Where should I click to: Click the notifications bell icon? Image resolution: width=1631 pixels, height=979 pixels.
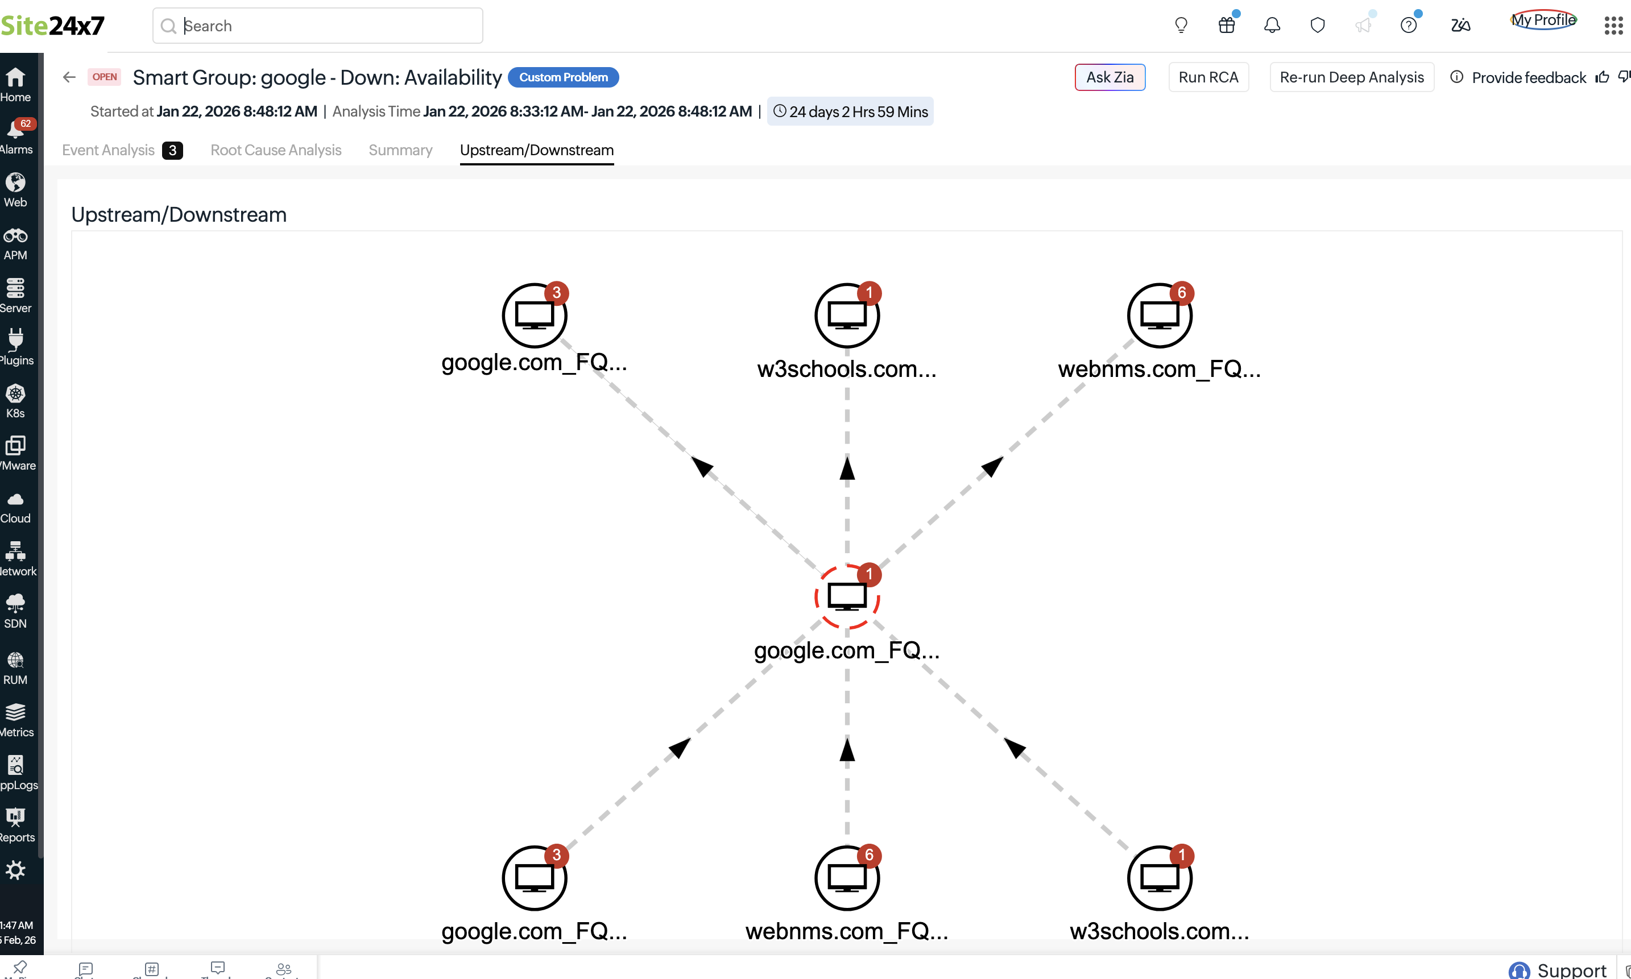1272,25
